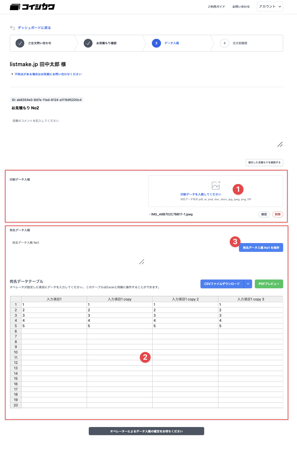This screenshot has height=451, width=297.
Task: Click the step 3 circle データ入稿
Action: click(x=156, y=43)
